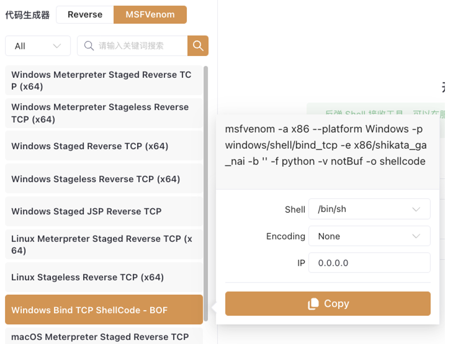The width and height of the screenshot is (457, 344).
Task: Choose macOS Meterpreter Staged Reverse TCP
Action: [104, 336]
